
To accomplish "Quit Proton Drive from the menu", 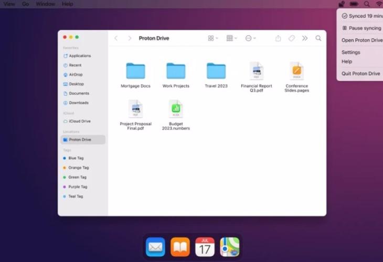I will [360, 73].
